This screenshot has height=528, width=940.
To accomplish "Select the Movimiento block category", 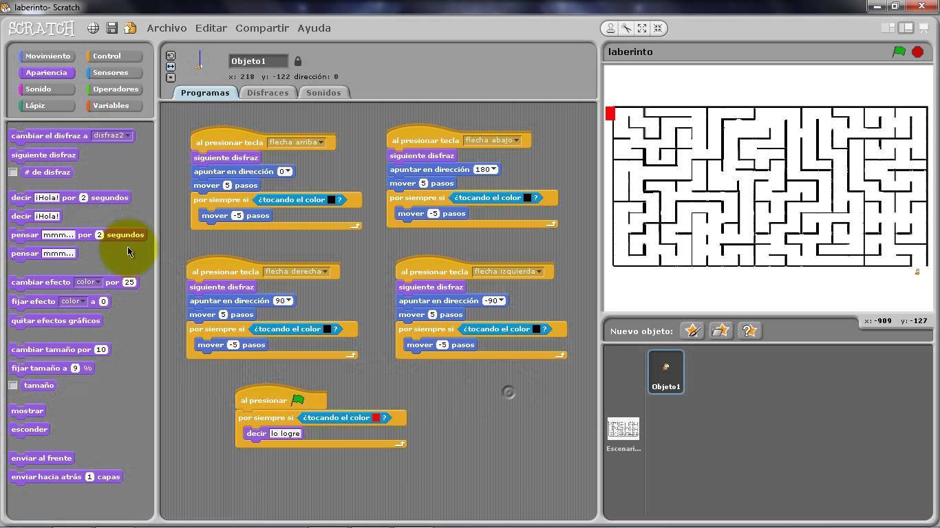I will (47, 56).
